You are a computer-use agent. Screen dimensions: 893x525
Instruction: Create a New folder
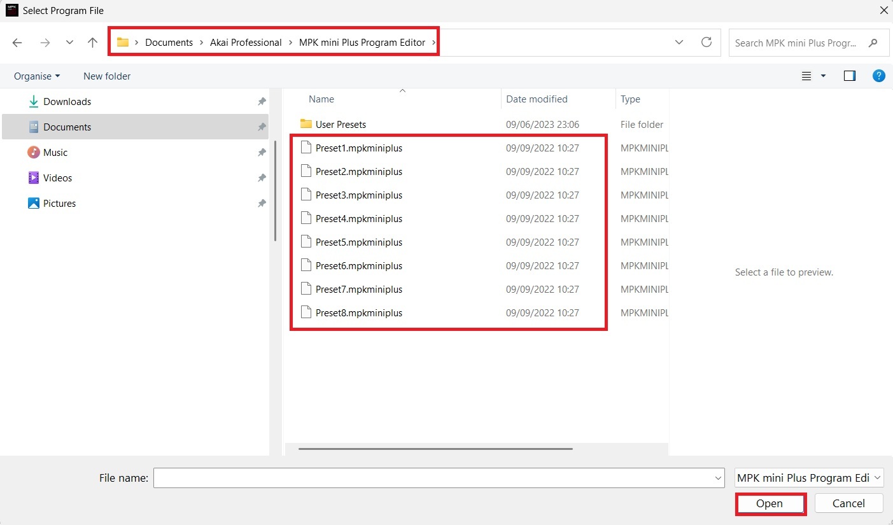coord(107,76)
